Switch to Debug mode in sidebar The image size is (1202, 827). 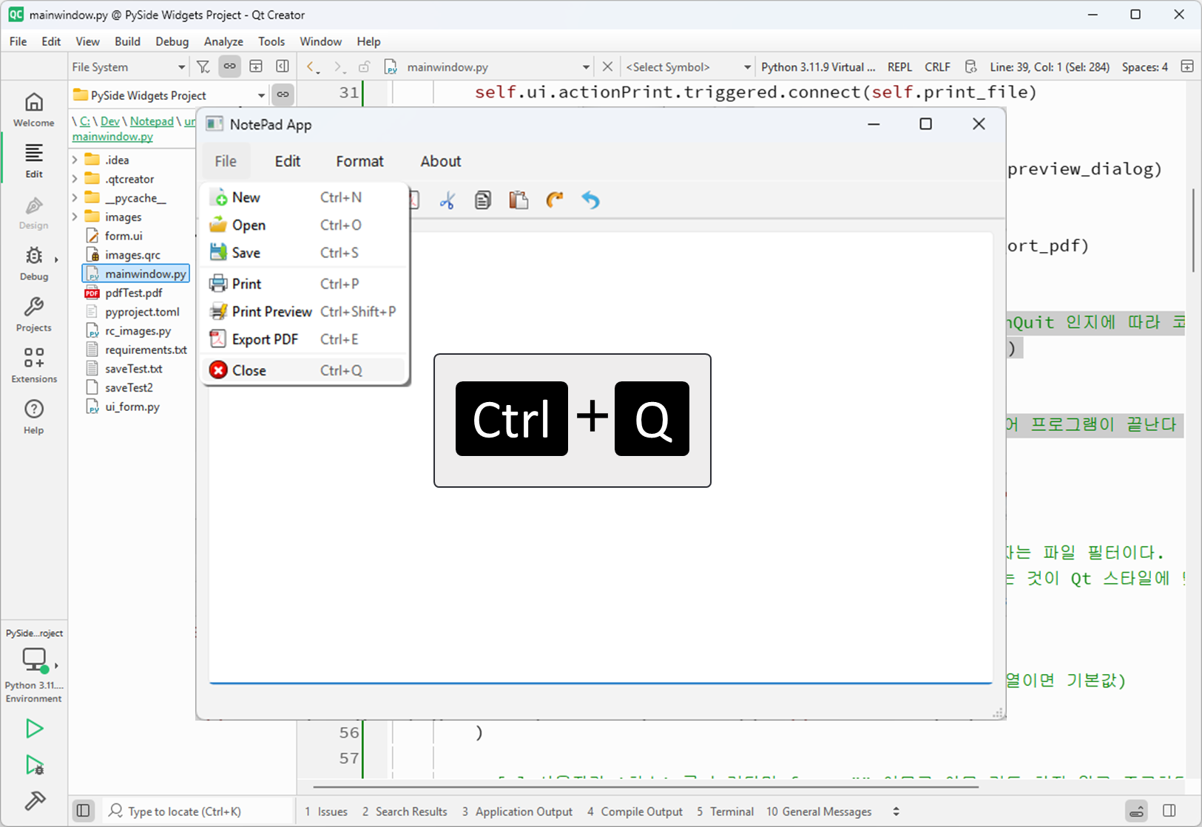pos(33,264)
